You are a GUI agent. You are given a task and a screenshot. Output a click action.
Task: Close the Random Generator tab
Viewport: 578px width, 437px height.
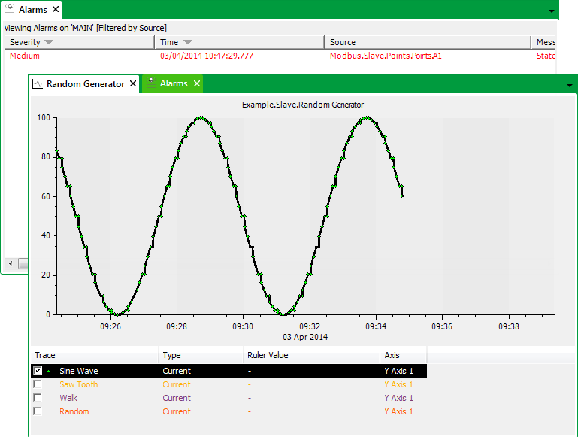[132, 84]
